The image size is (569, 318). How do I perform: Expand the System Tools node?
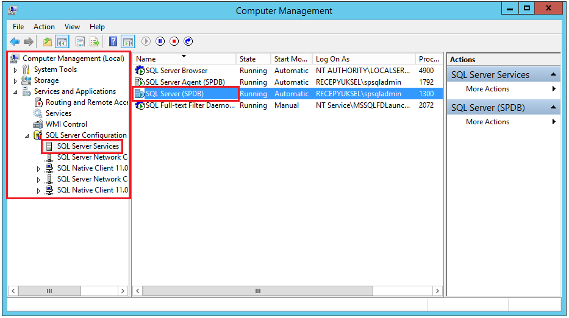tap(15, 69)
